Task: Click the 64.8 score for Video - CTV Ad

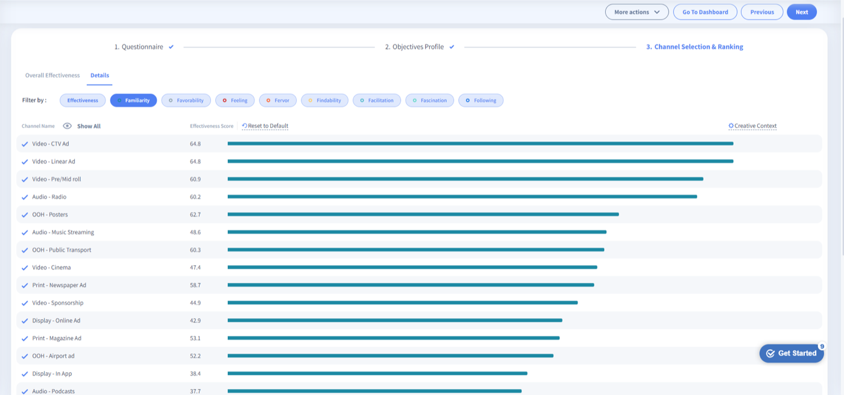Action: [195, 144]
